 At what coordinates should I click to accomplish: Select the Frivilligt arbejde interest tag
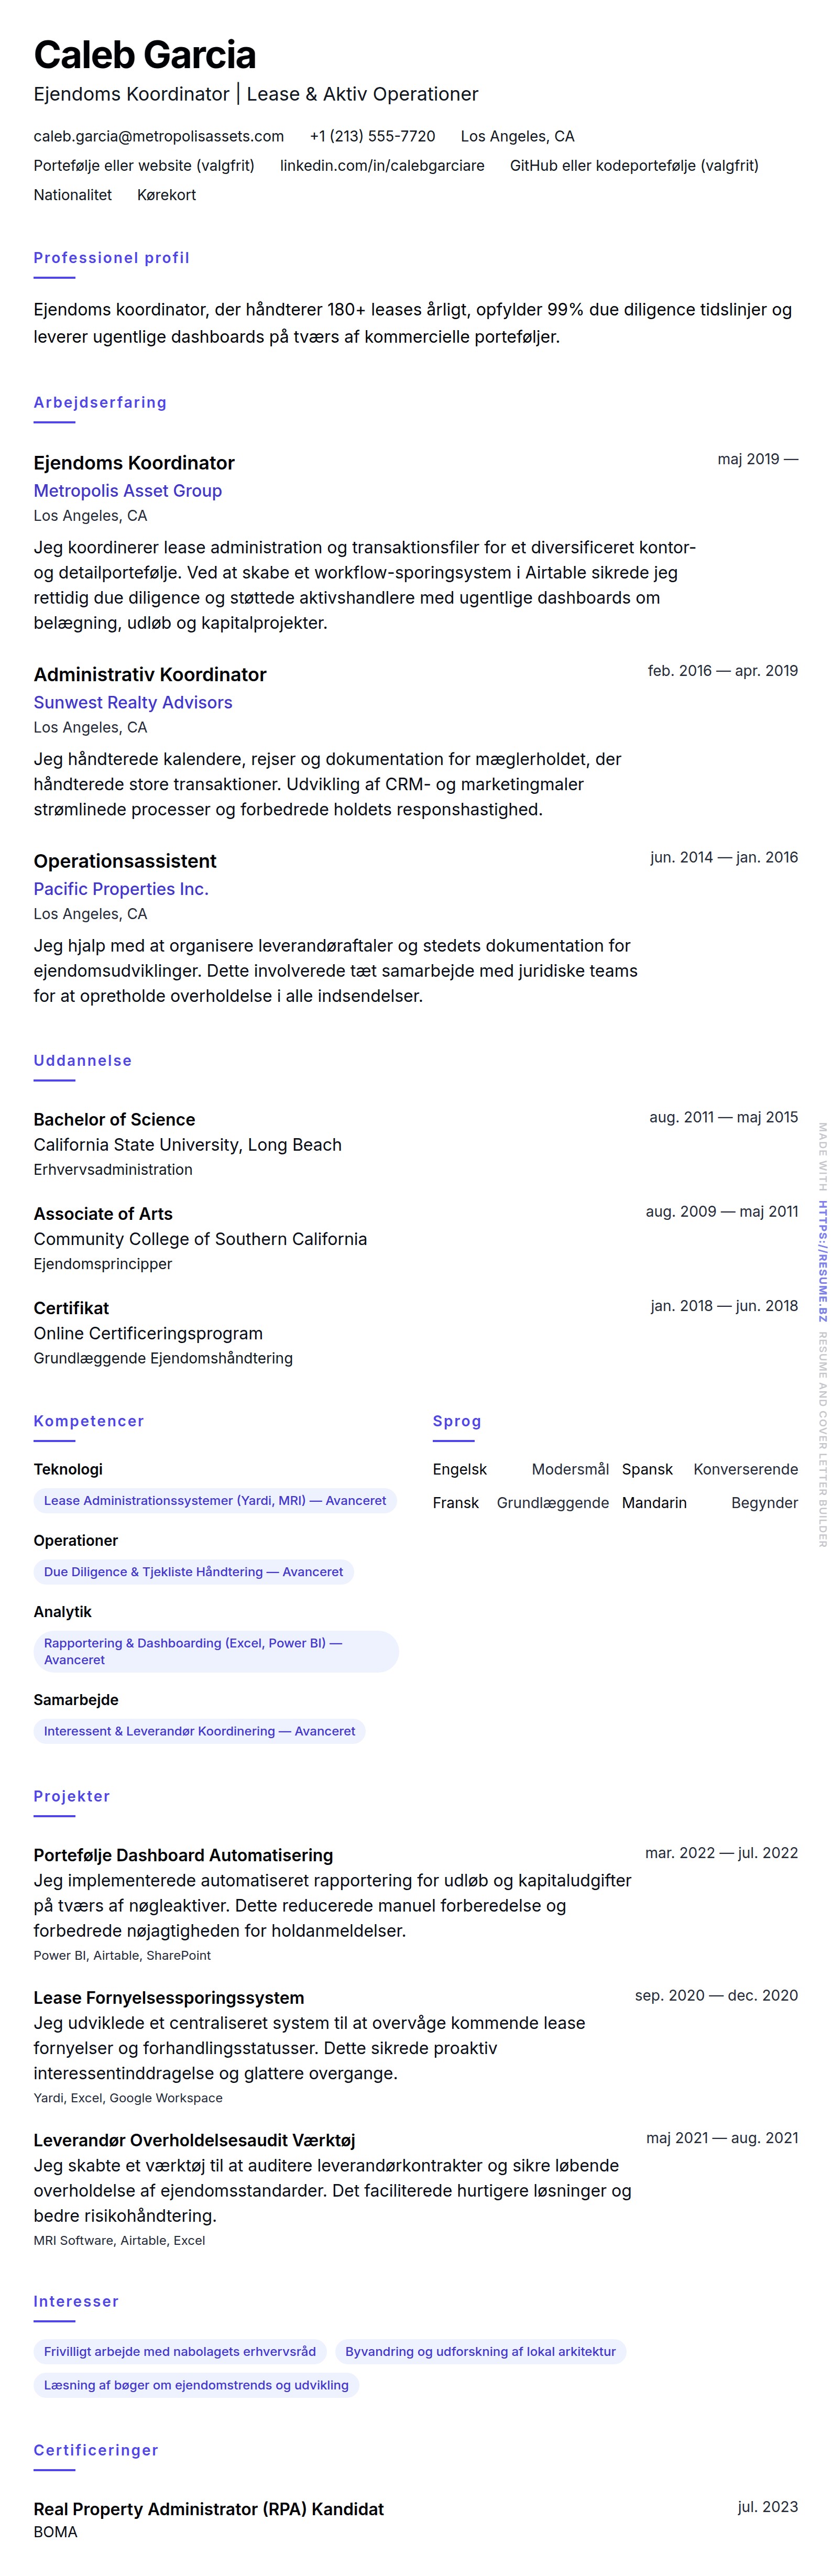[x=179, y=2351]
